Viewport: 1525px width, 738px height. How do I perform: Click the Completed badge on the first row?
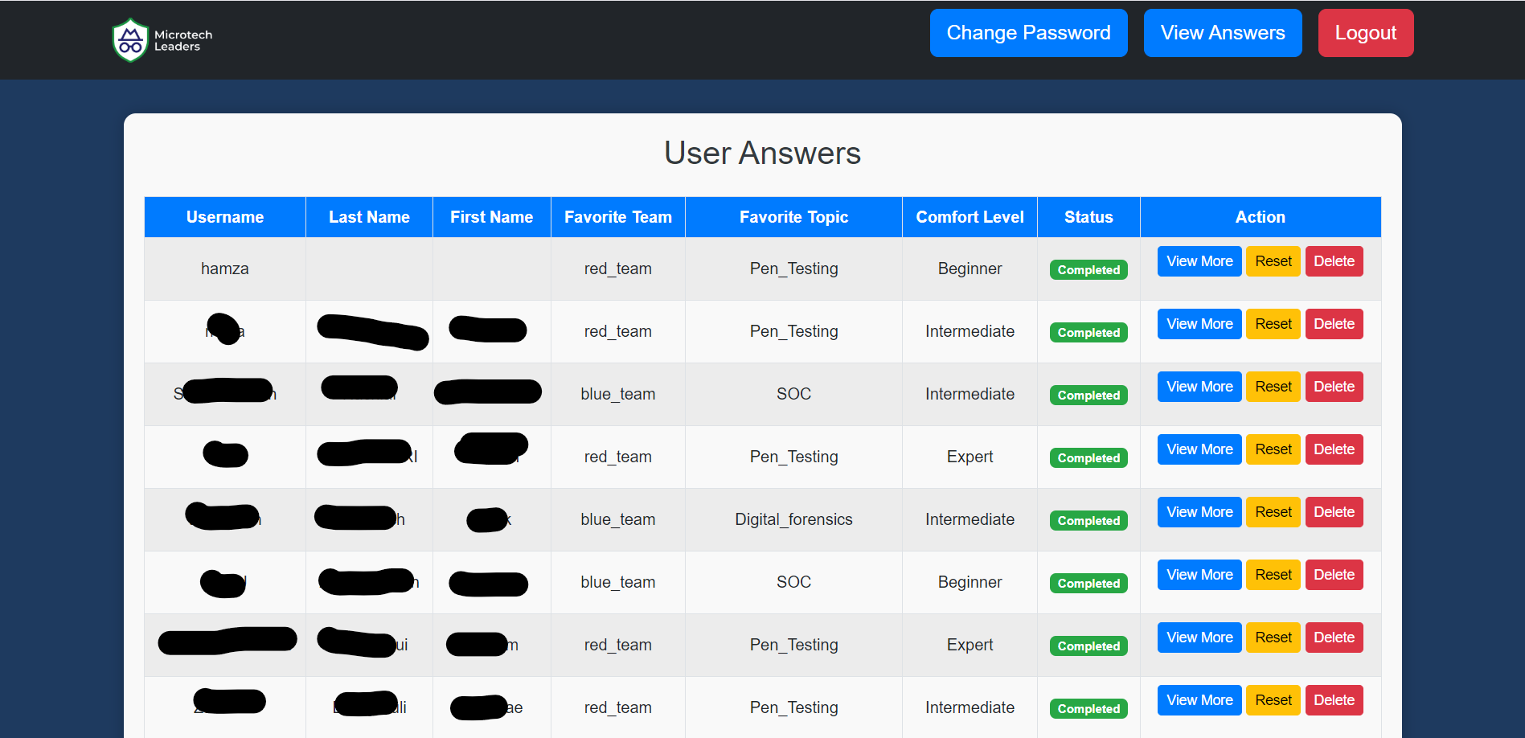tap(1088, 269)
